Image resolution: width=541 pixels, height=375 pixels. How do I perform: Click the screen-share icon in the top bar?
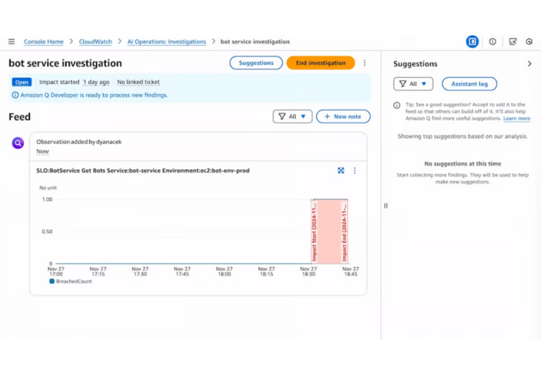click(x=513, y=41)
